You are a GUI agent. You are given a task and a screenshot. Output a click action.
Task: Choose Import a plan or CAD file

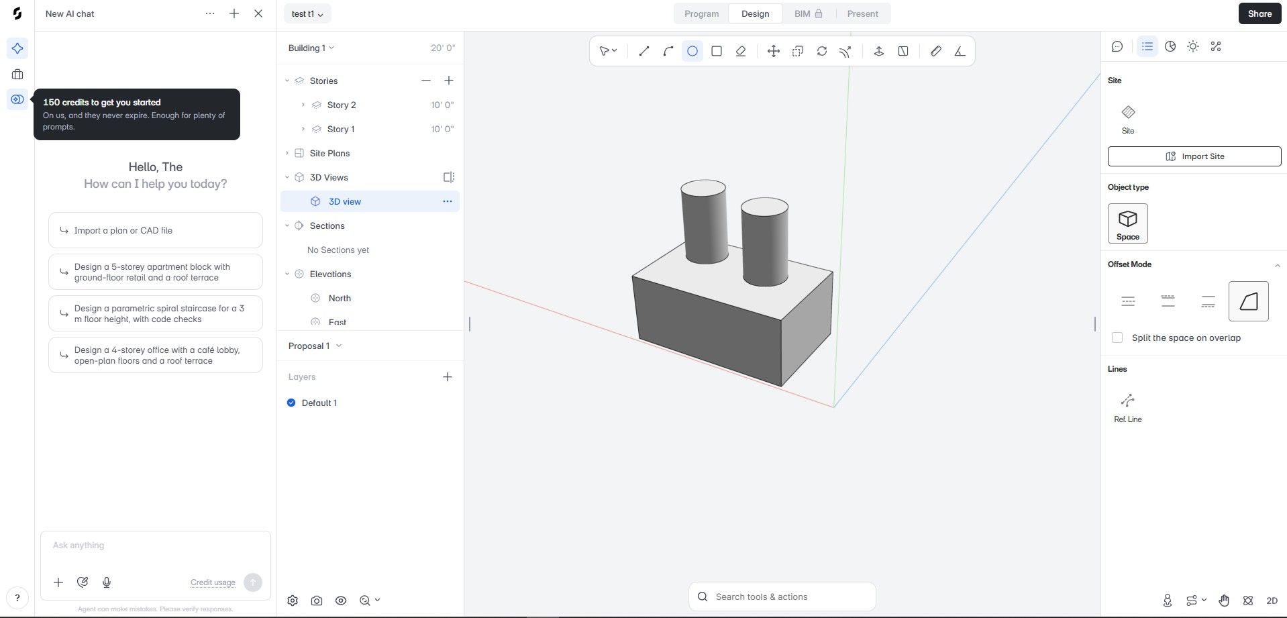click(x=155, y=230)
